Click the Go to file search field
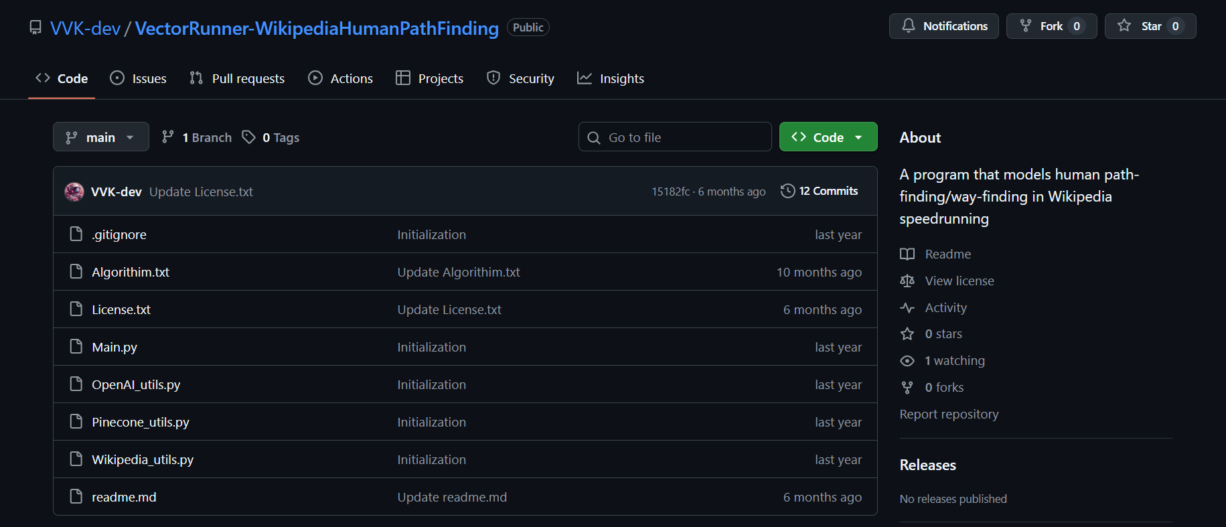1226x527 pixels. (675, 137)
